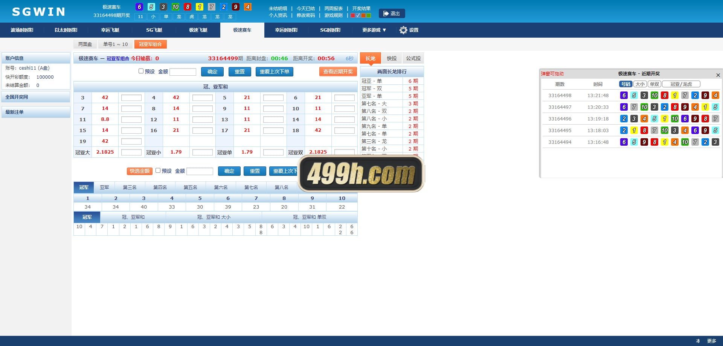Click header result ball number 1
Image resolution: width=723 pixels, height=346 pixels.
(200, 7)
